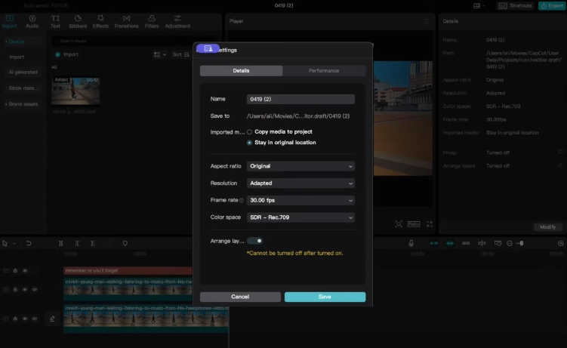Viewport: 567px width, 348px height.
Task: Toggle the Arrange layers switch
Action: click(x=255, y=241)
